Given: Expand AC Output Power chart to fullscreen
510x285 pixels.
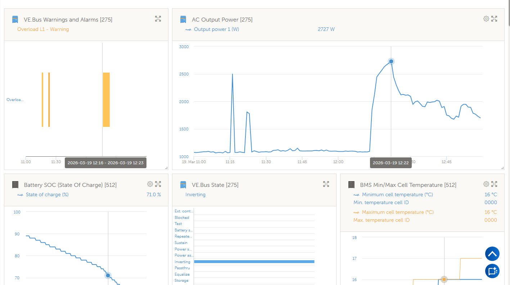Looking at the screenshot, I should tap(494, 19).
